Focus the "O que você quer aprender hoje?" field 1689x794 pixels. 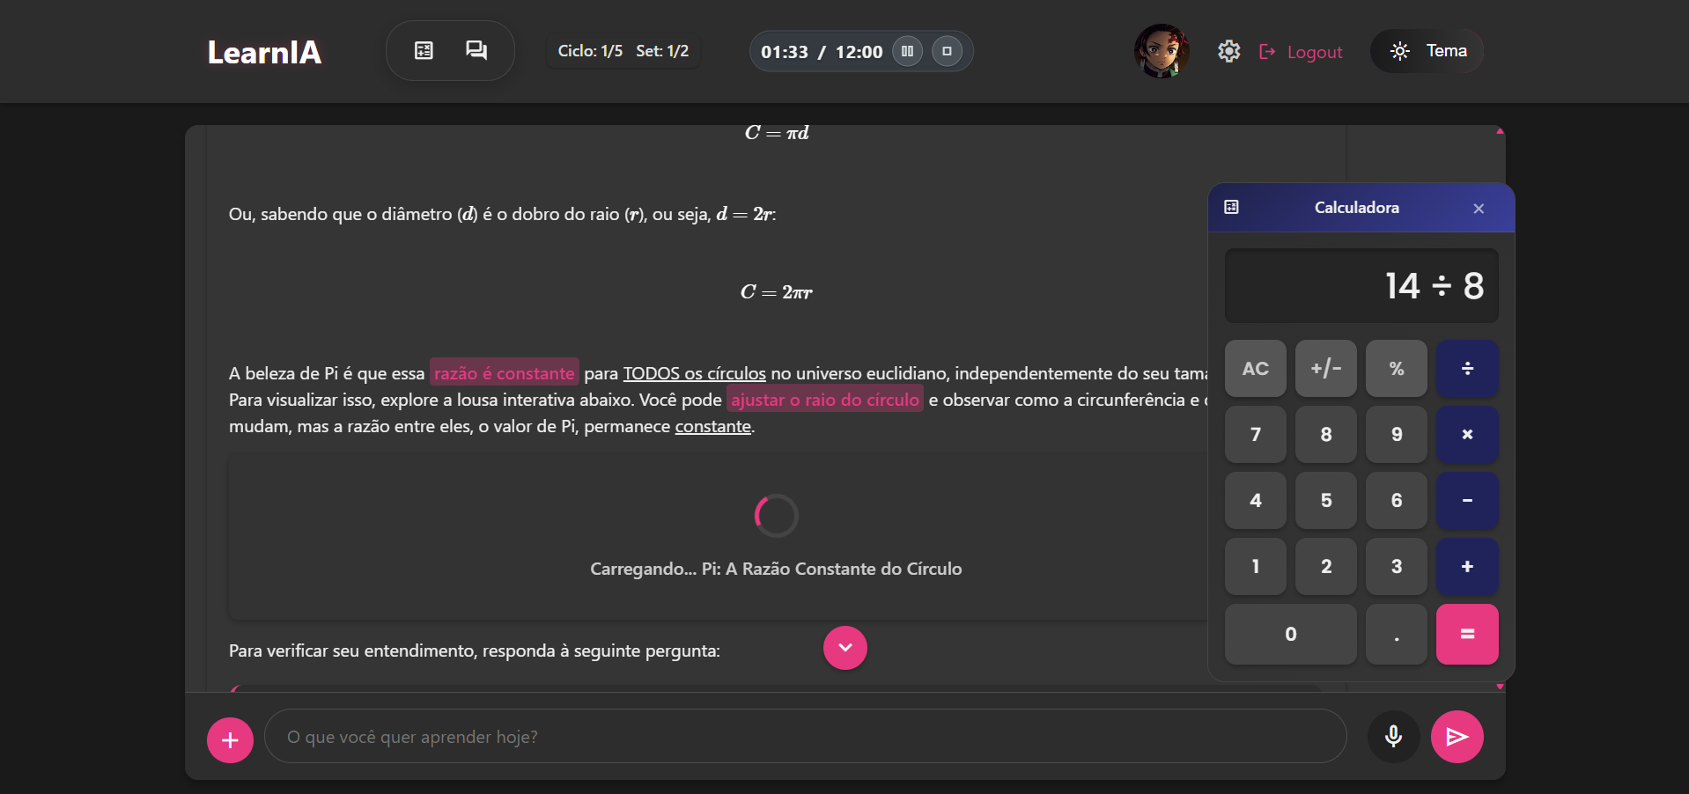[805, 737]
